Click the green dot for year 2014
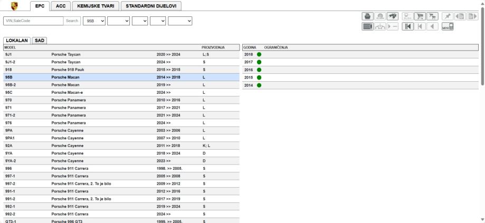485x223 pixels. point(259,85)
